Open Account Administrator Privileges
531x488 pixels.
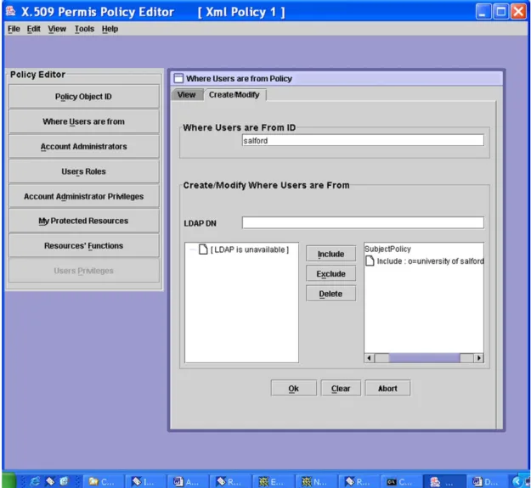[83, 197]
